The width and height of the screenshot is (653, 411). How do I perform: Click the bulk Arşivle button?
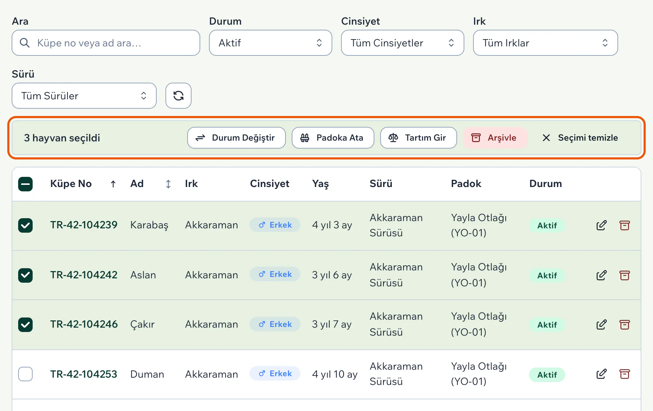click(x=495, y=138)
